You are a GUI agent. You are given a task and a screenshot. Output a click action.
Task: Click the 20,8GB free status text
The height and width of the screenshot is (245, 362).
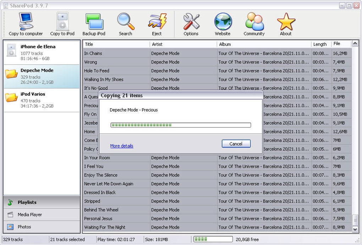coord(247,239)
